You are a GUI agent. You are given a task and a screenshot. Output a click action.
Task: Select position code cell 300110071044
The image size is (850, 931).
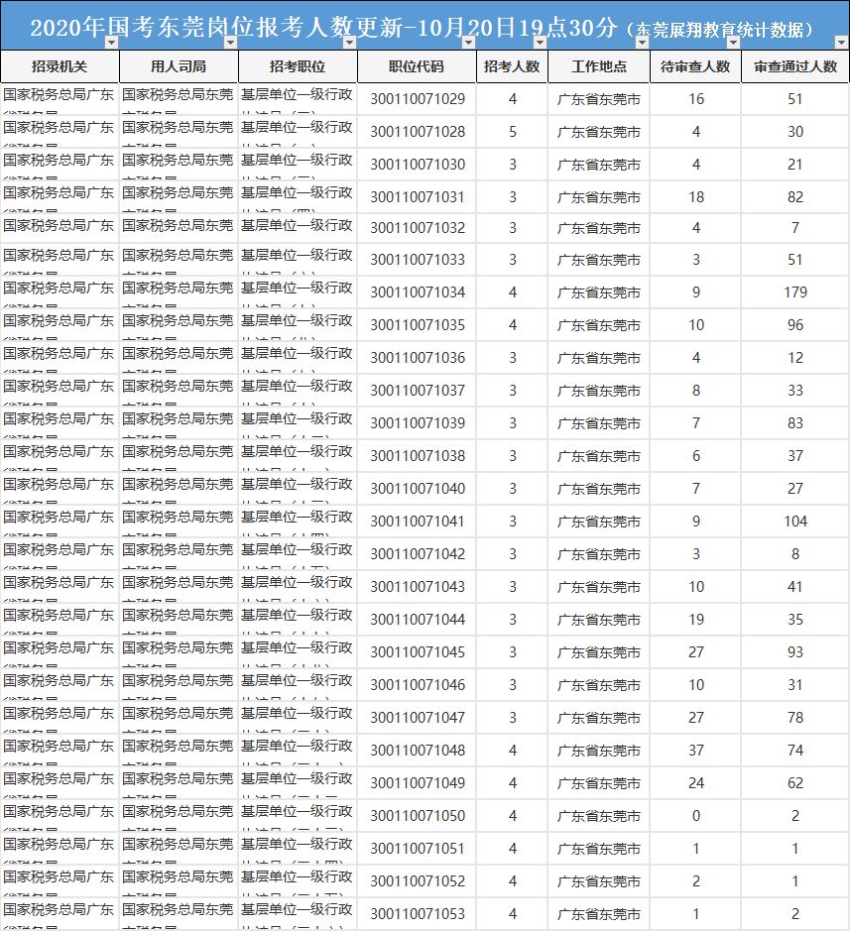pos(417,620)
